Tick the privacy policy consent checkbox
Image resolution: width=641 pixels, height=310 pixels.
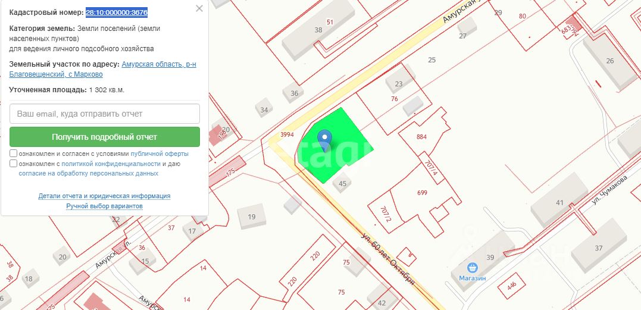[14, 164]
